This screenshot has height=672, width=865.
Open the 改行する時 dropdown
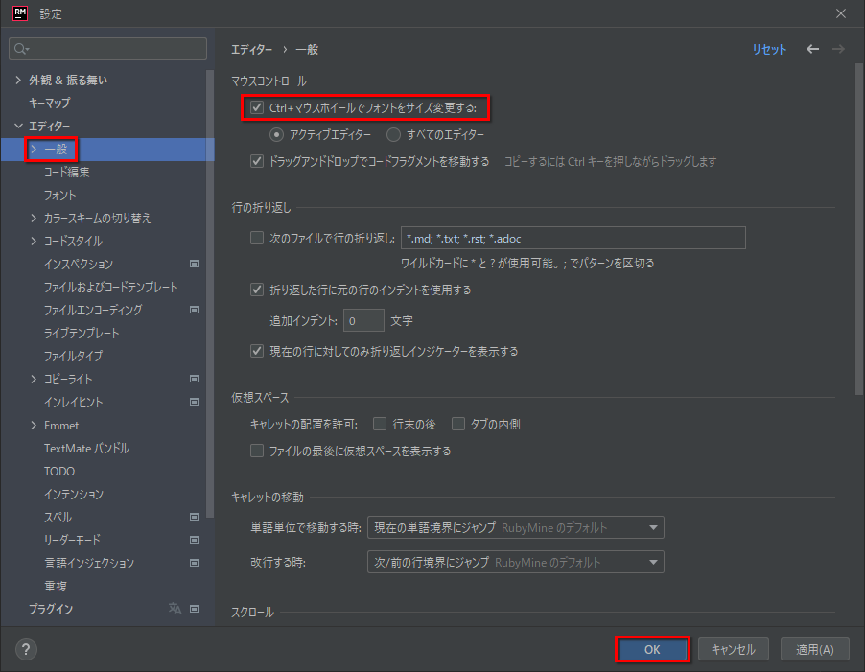[x=515, y=563]
